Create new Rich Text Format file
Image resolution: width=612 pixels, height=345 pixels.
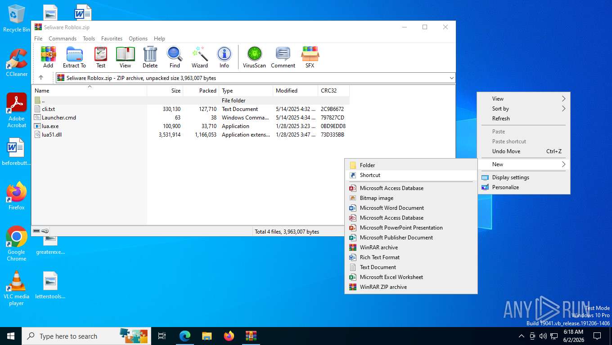point(411,257)
